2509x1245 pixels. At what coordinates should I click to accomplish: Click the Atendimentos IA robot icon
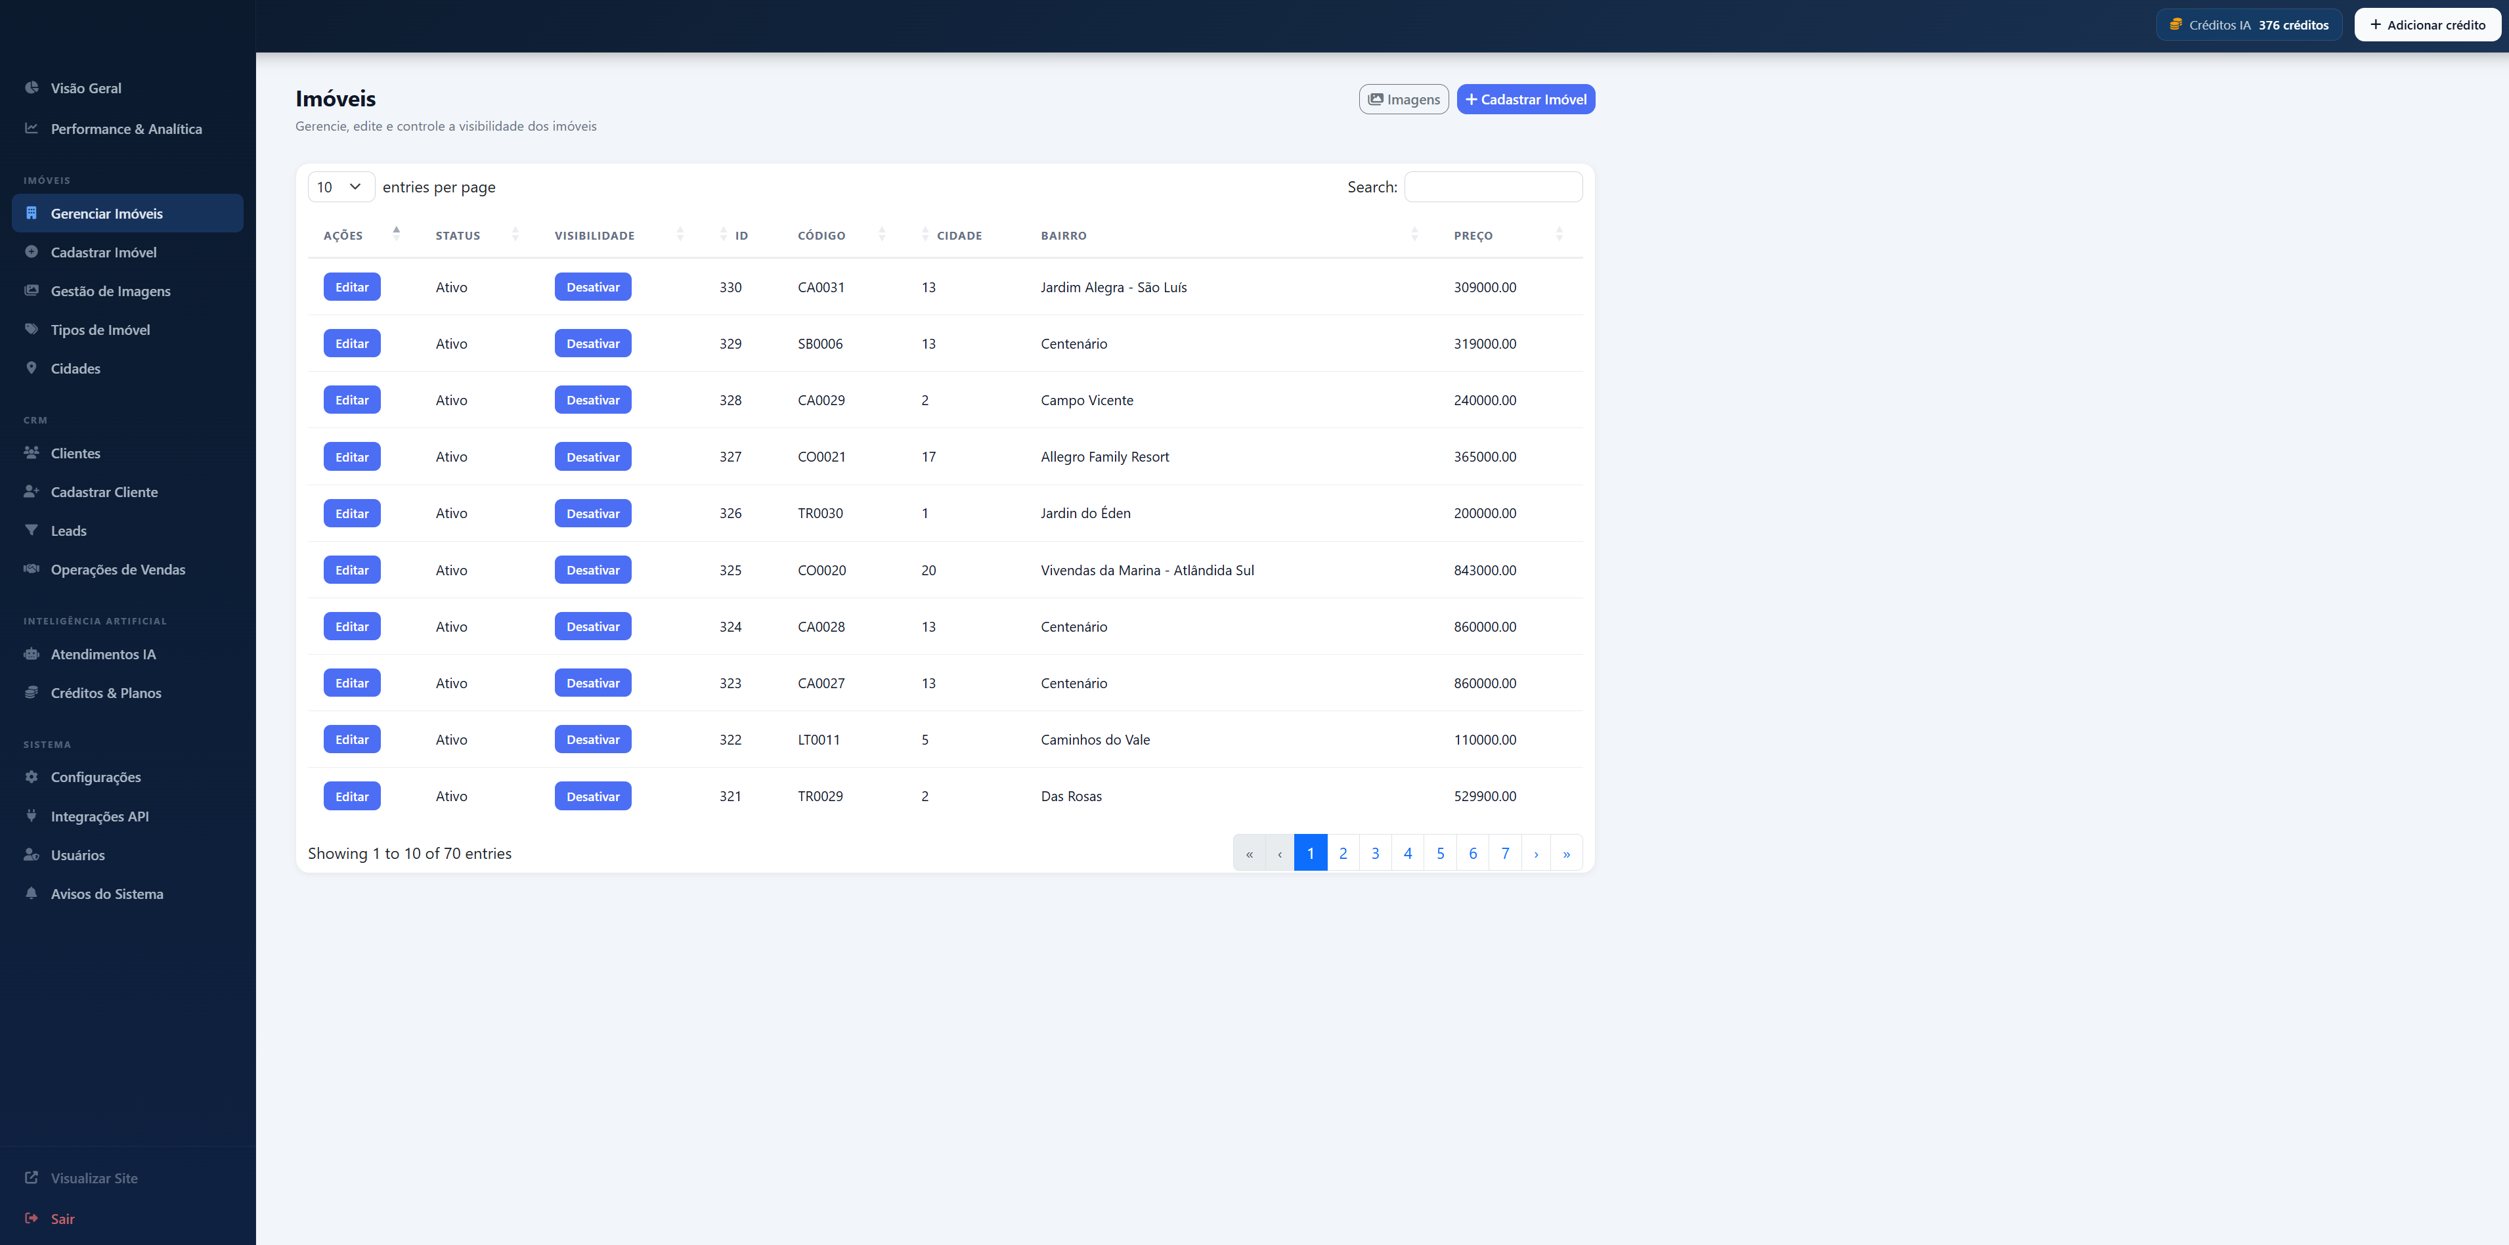(x=31, y=653)
